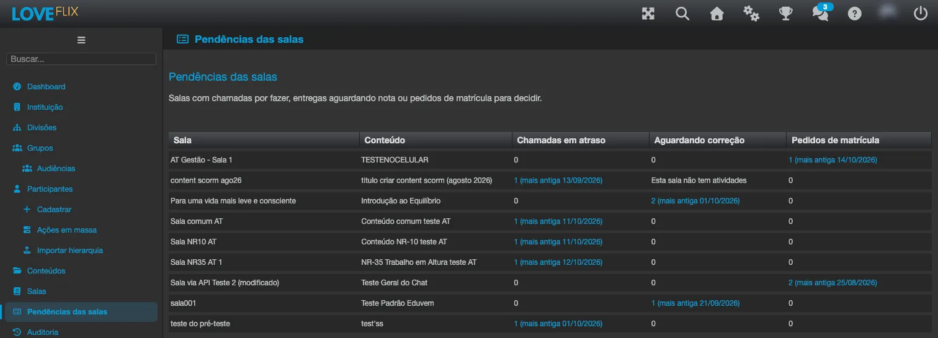Click the page header list icon

182,39
